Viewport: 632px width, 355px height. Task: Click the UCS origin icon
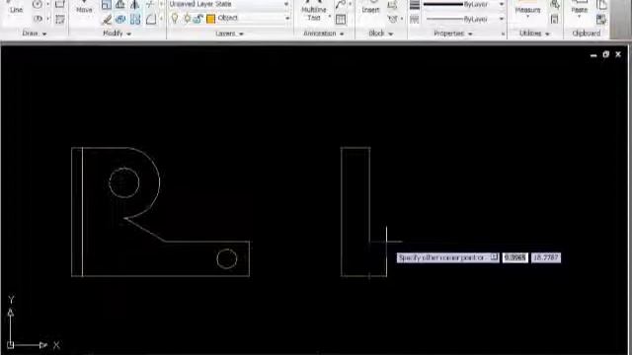pyautogui.click(x=11, y=345)
